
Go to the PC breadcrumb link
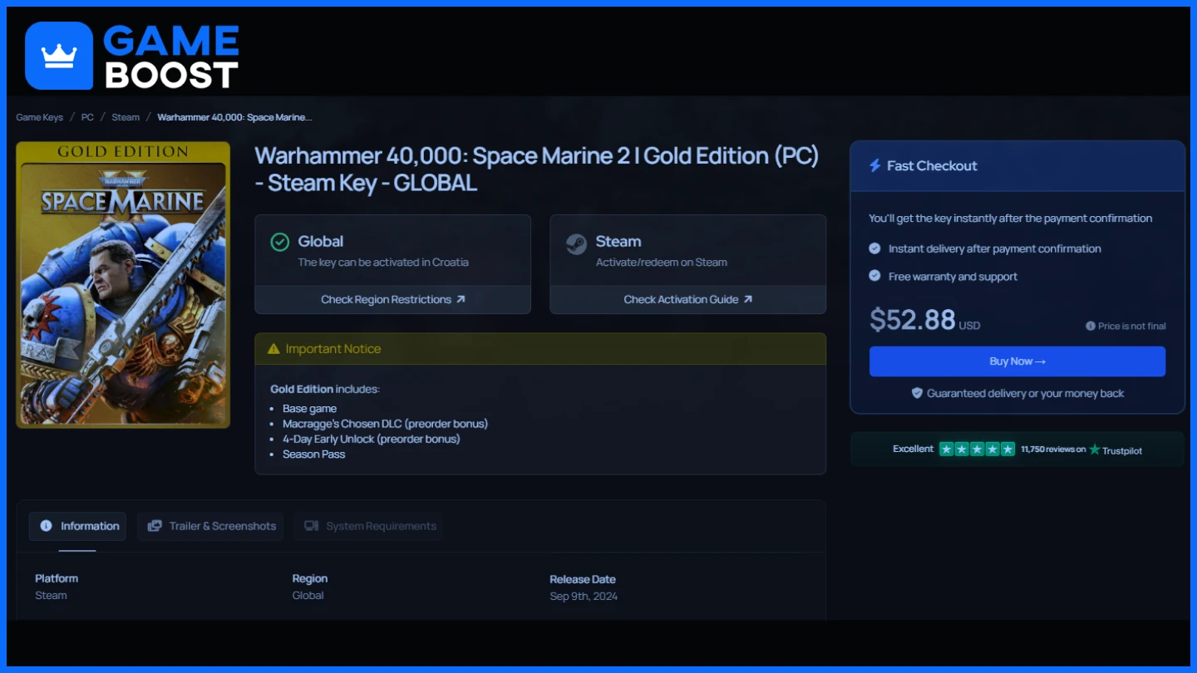87,117
